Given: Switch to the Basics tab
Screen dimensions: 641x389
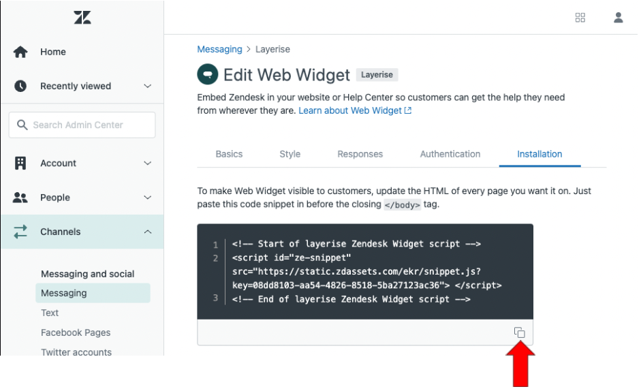Looking at the screenshot, I should [229, 154].
